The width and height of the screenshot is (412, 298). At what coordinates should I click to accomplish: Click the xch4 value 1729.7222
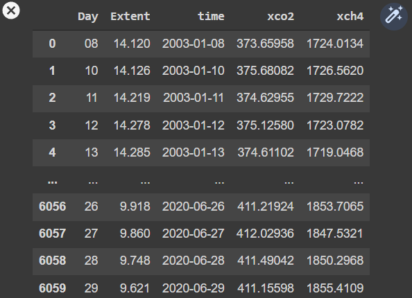pos(335,98)
